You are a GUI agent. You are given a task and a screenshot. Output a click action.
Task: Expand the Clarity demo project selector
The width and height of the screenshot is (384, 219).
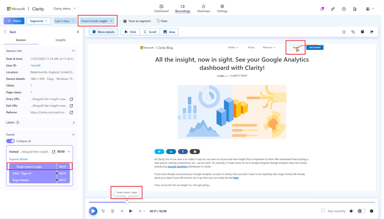pos(64,8)
